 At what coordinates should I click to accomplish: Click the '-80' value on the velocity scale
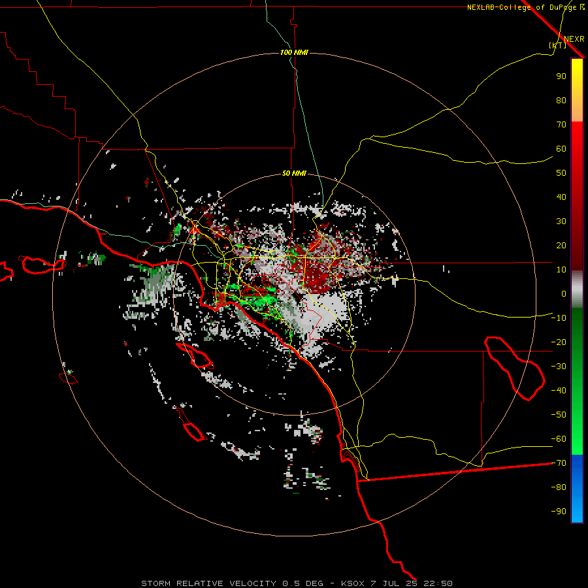click(x=559, y=487)
